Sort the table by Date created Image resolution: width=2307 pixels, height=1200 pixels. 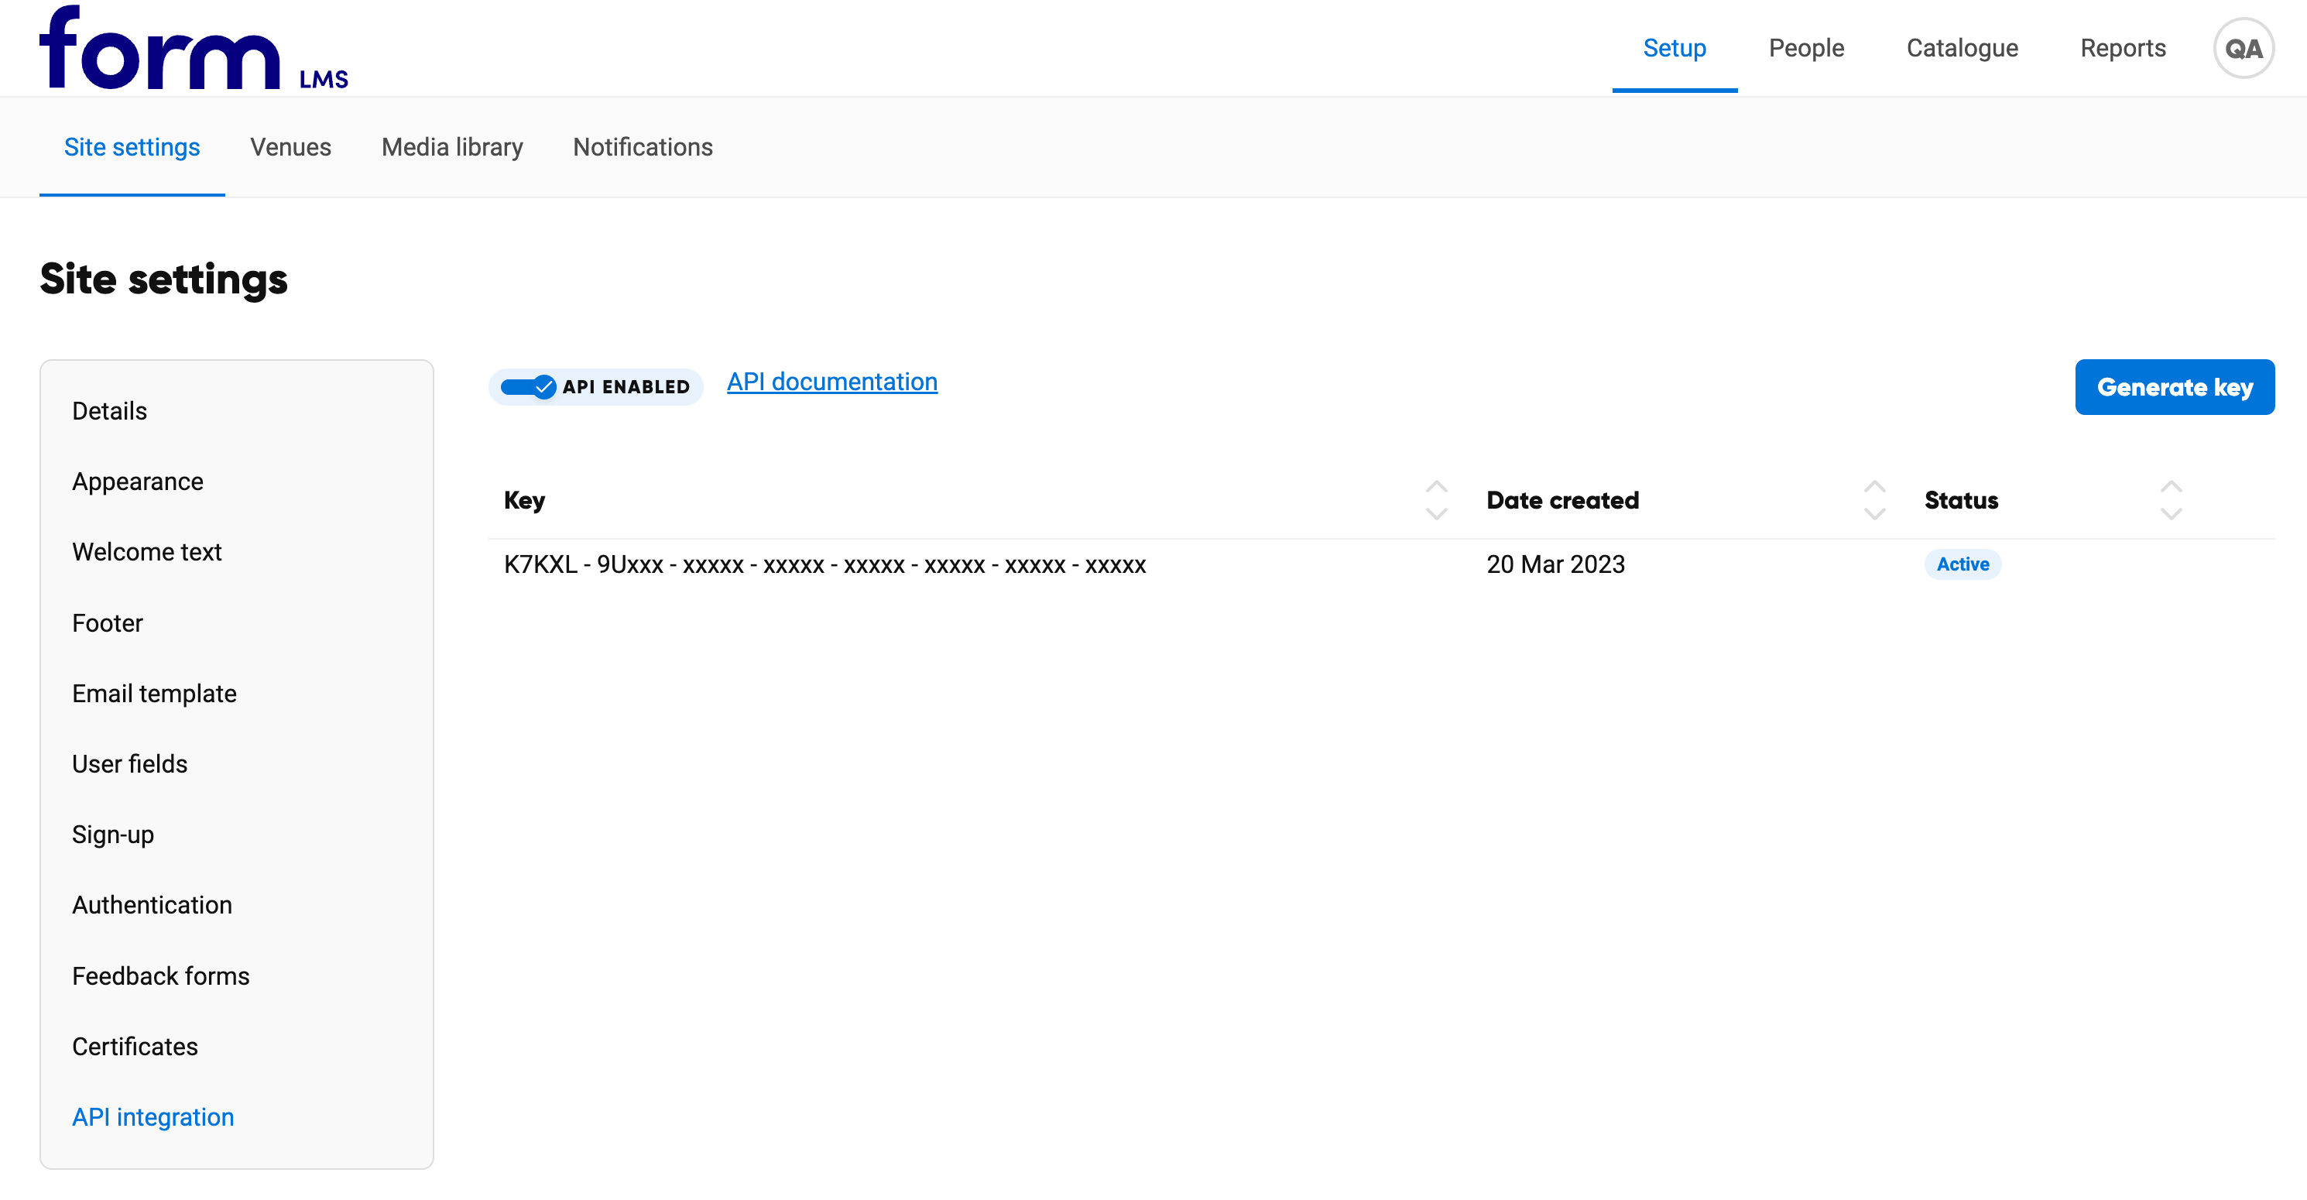click(1874, 501)
